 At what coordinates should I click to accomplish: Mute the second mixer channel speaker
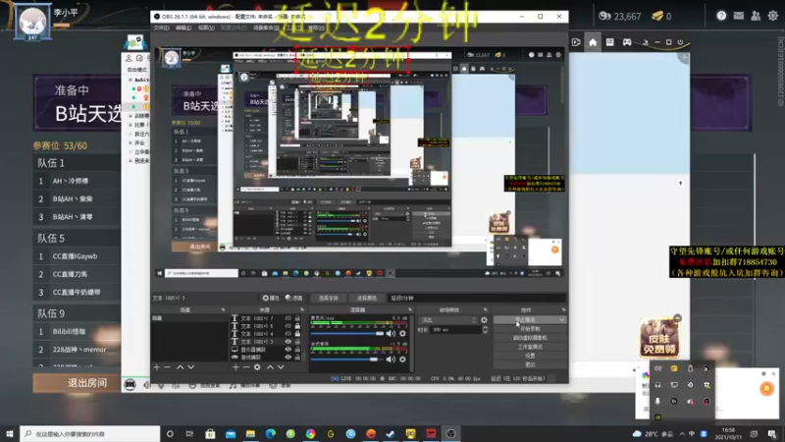pos(391,359)
